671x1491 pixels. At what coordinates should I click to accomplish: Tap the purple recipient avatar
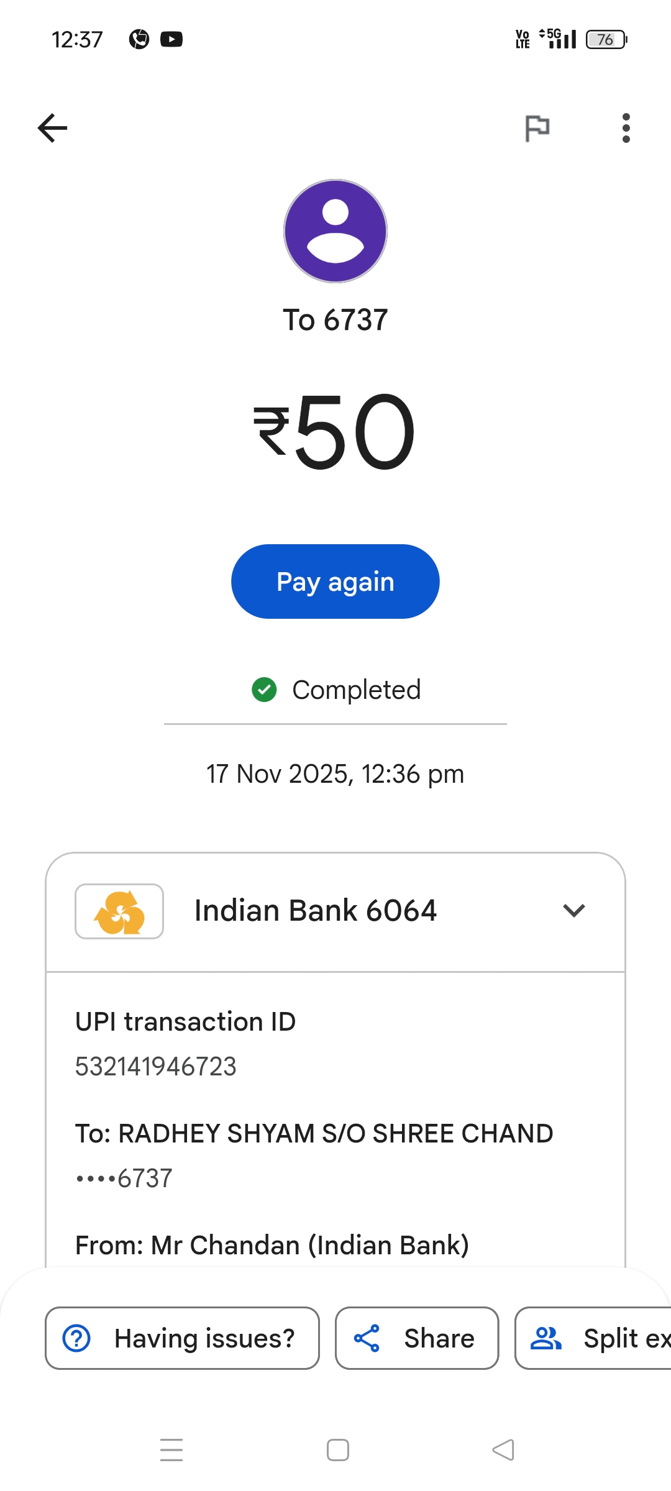click(335, 231)
